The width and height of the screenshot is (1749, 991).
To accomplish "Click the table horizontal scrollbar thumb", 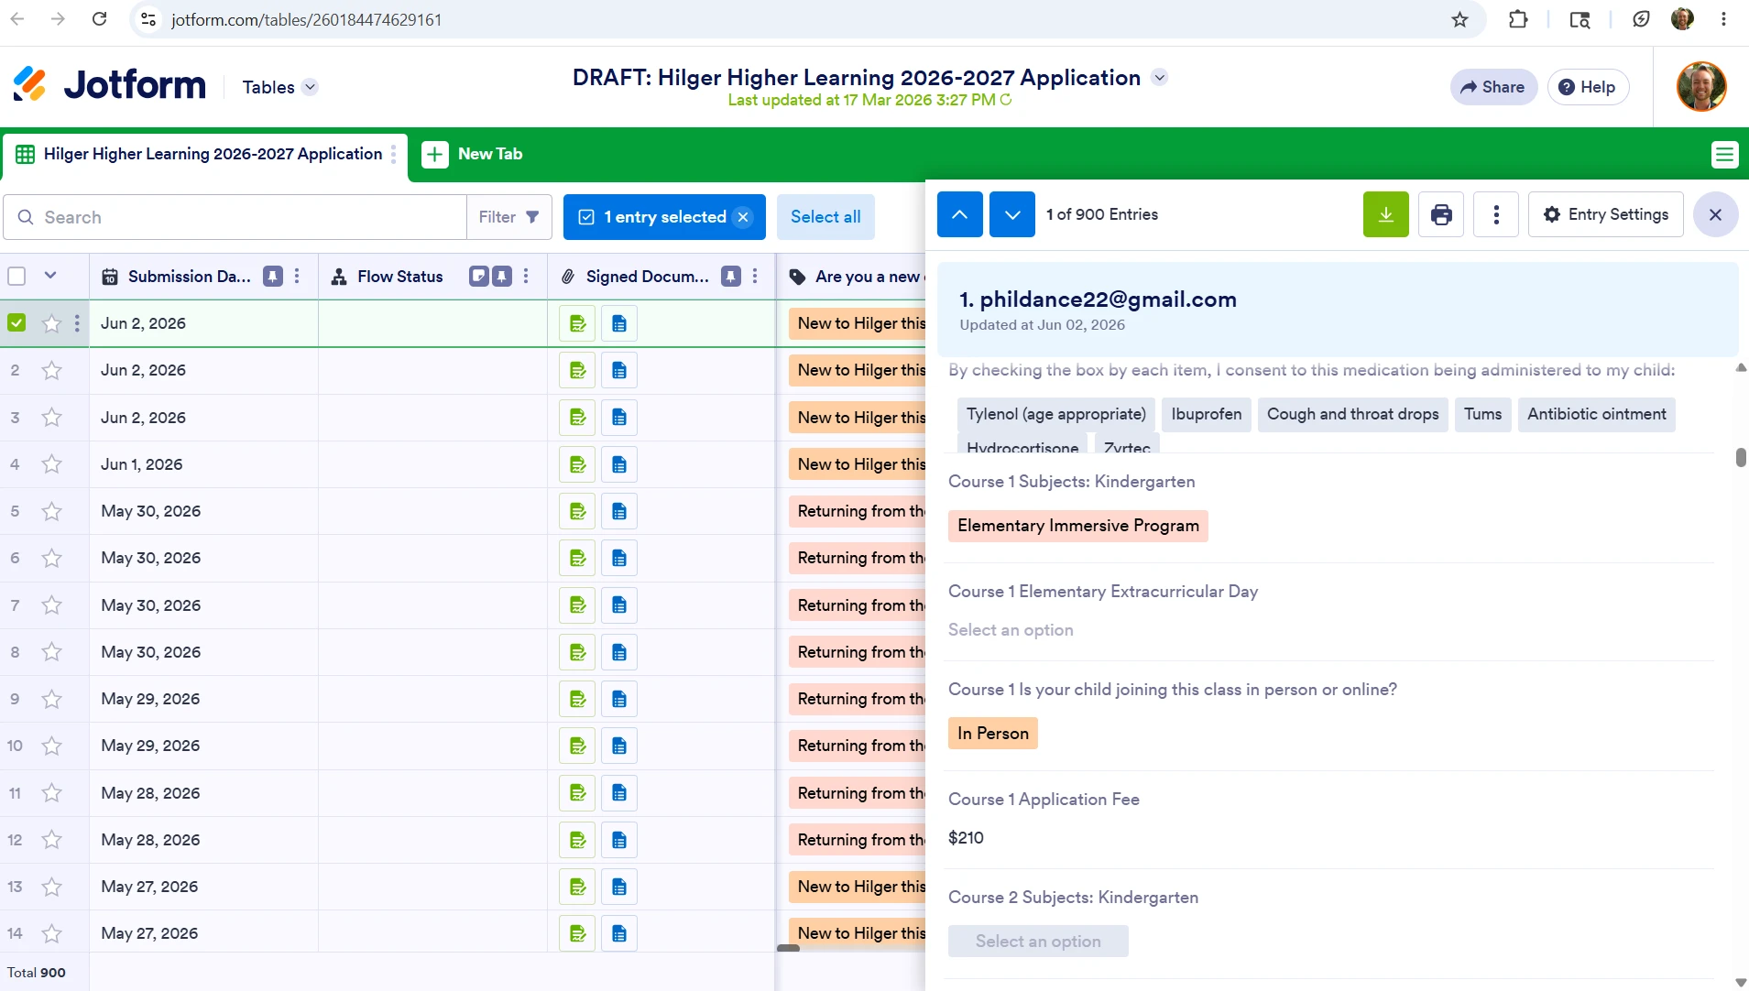I will 788,948.
